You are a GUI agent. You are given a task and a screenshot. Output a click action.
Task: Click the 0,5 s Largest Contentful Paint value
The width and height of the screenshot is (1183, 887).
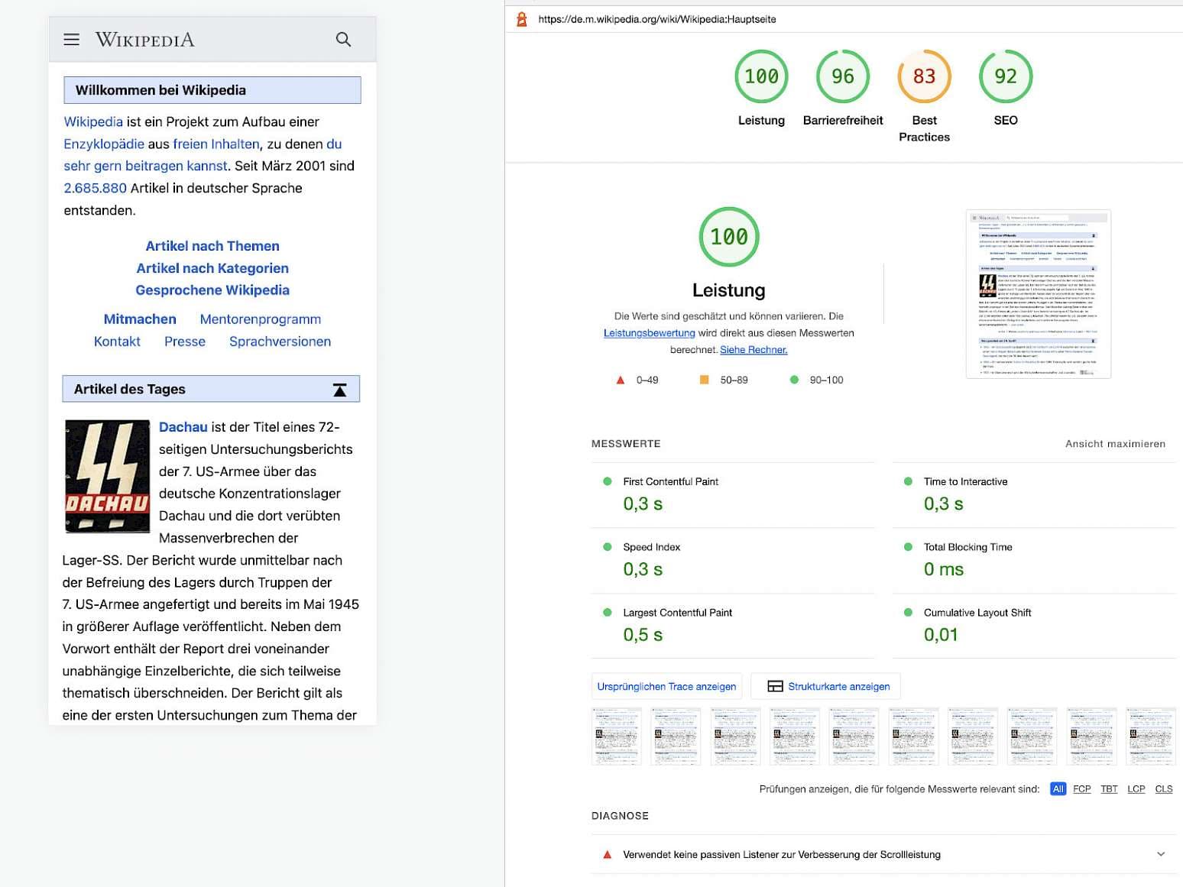(x=643, y=635)
